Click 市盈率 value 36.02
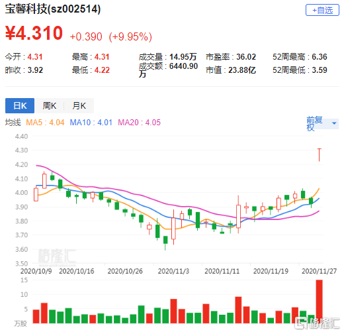Screen dimensions: 344x334 click(x=246, y=57)
